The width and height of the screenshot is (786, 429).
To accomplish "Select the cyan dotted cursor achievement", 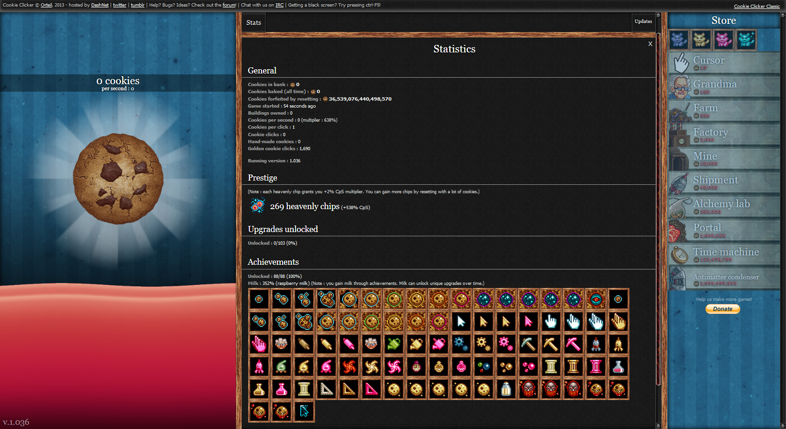I will coord(304,411).
